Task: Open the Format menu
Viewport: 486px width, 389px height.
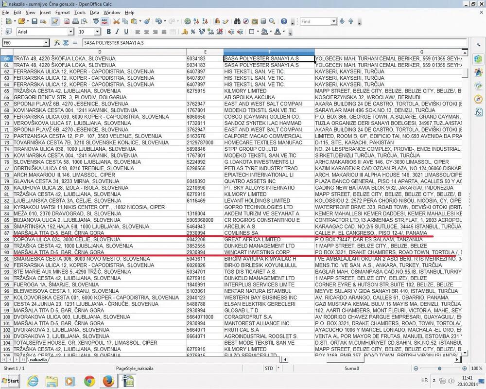Action: pos(62,12)
